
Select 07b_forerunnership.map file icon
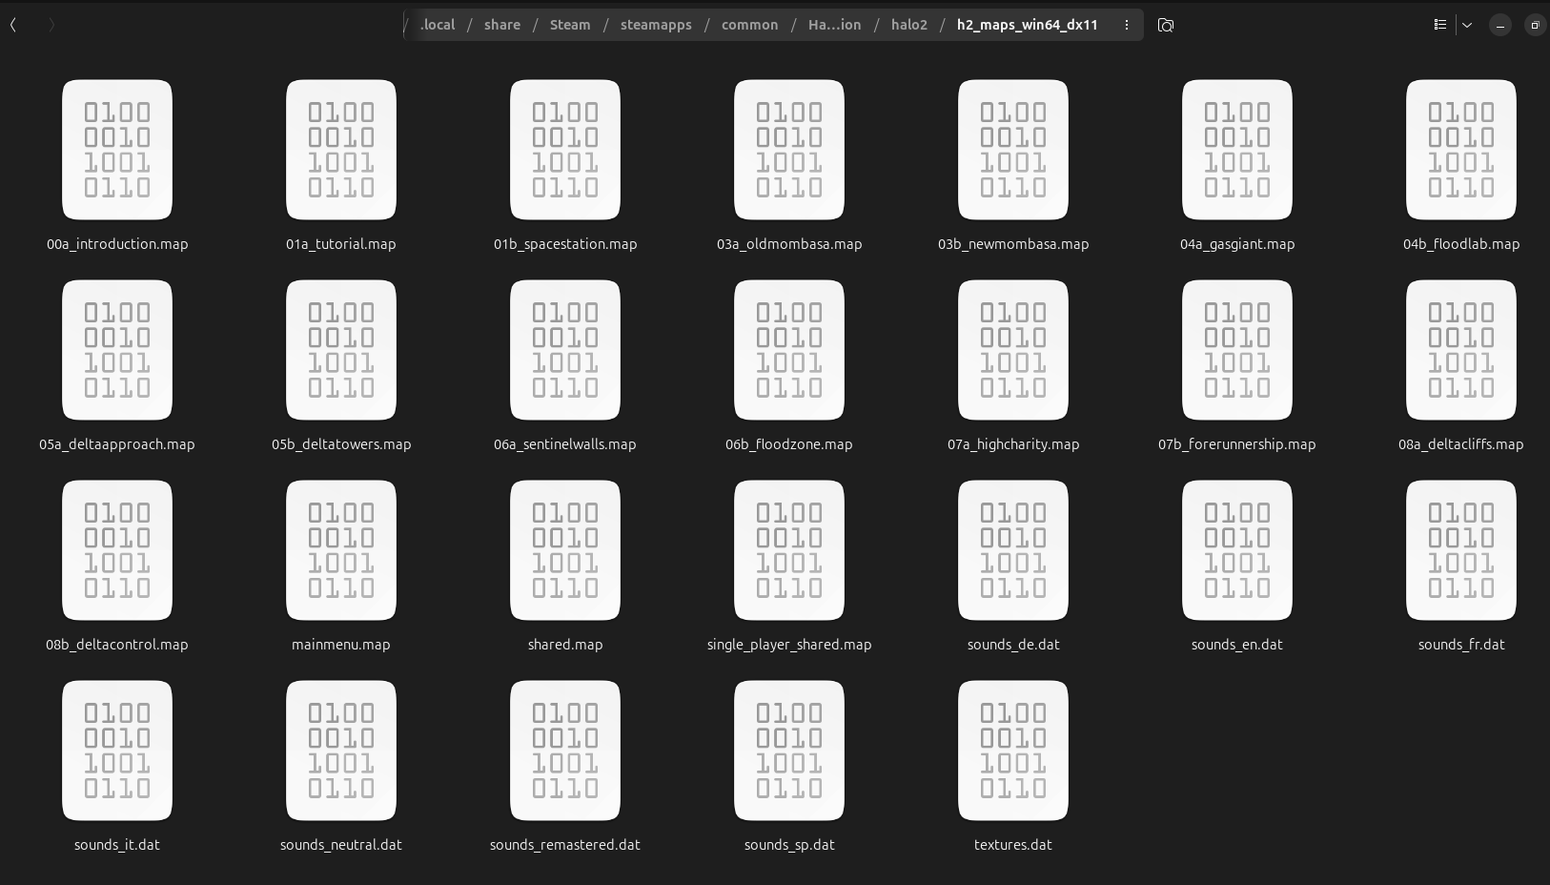(x=1237, y=350)
